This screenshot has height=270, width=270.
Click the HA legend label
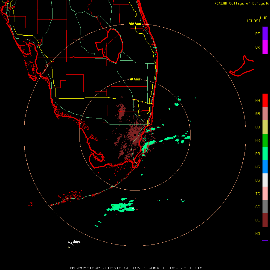click(x=257, y=100)
